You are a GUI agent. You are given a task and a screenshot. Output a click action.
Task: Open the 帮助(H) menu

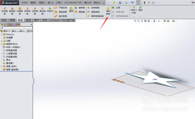point(97,3)
